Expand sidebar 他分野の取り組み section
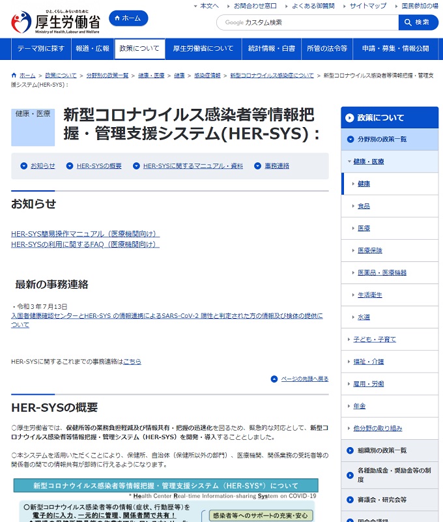Screen dimensions: 443x522 click(x=390, y=428)
